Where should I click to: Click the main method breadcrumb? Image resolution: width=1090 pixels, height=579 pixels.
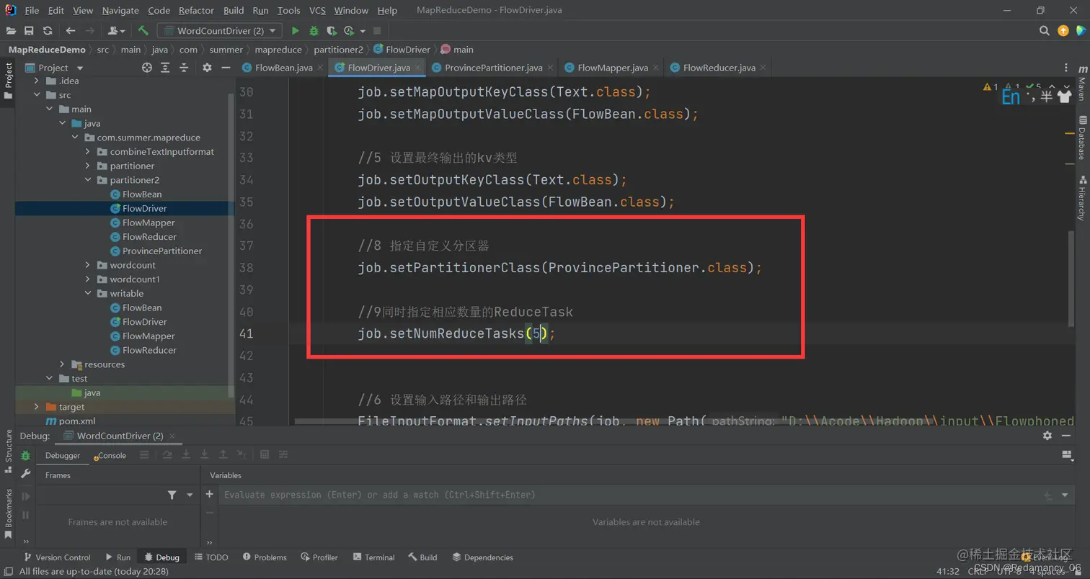(x=457, y=50)
